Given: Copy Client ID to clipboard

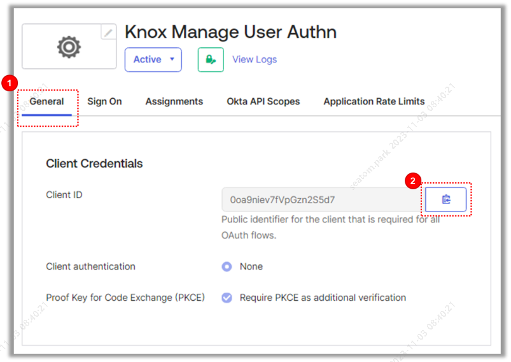Looking at the screenshot, I should [x=446, y=199].
